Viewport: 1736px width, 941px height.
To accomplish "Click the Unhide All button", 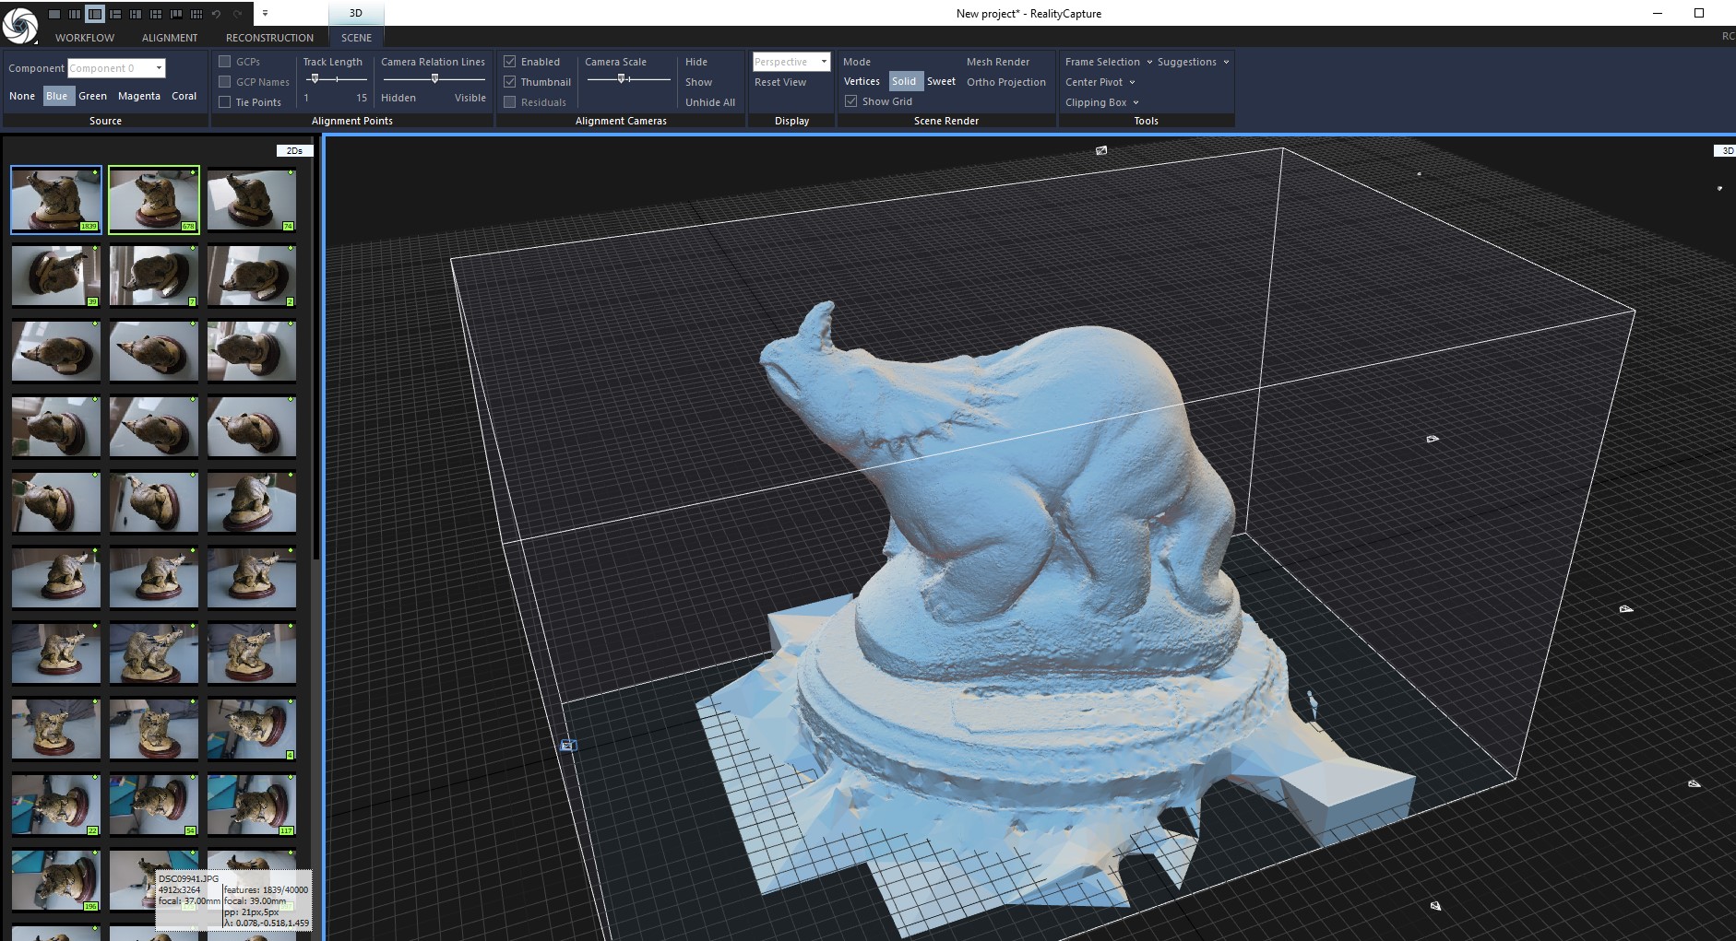I will [709, 102].
